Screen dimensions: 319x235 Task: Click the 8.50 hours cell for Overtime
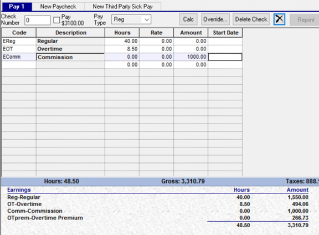[x=122, y=49]
